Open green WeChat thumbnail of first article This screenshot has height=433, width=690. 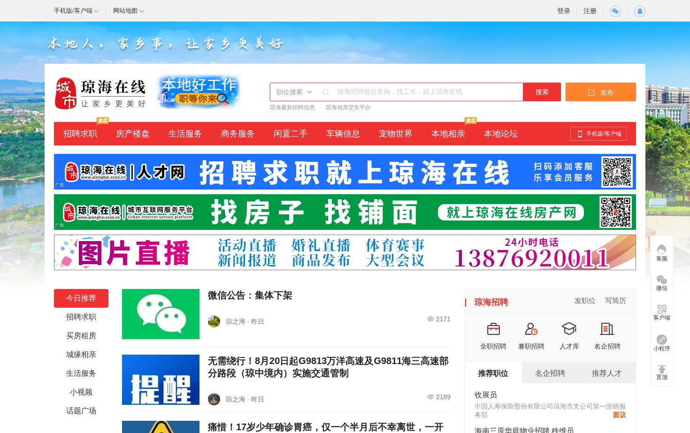pyautogui.click(x=161, y=314)
